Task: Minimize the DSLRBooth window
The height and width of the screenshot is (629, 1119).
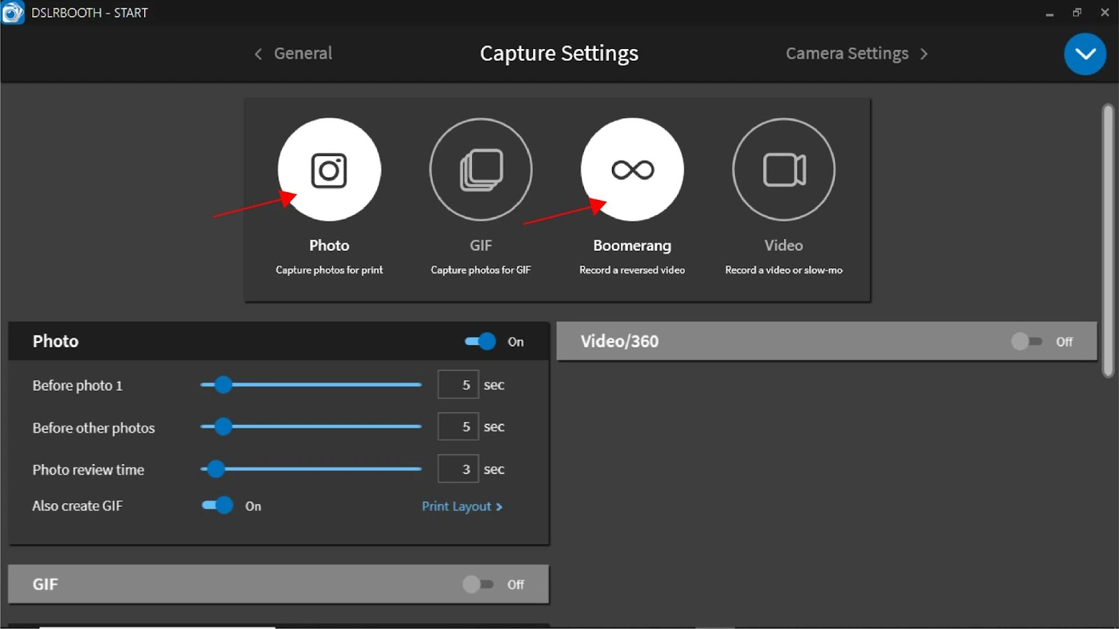Action: click(1049, 13)
